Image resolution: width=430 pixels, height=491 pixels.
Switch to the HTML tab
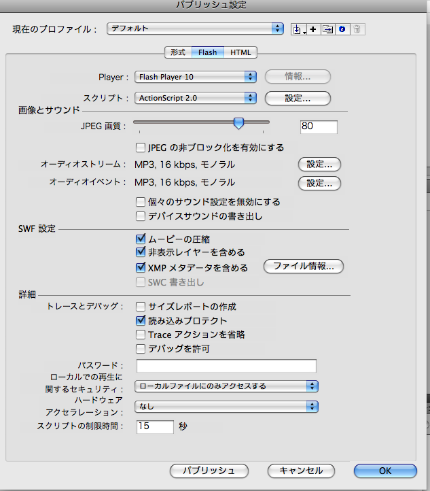(240, 52)
